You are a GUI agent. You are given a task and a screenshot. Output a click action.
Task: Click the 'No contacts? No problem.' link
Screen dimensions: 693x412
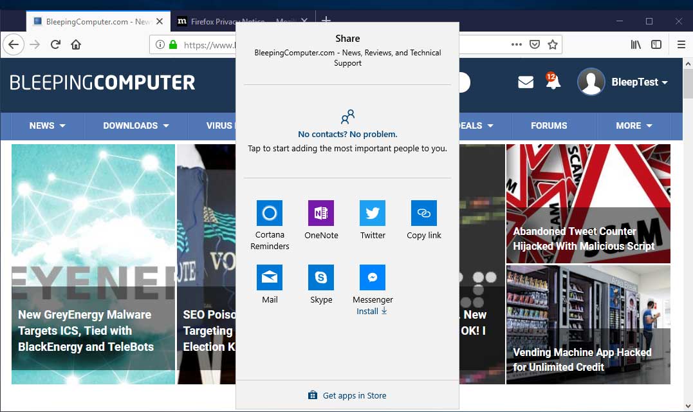[x=347, y=134]
